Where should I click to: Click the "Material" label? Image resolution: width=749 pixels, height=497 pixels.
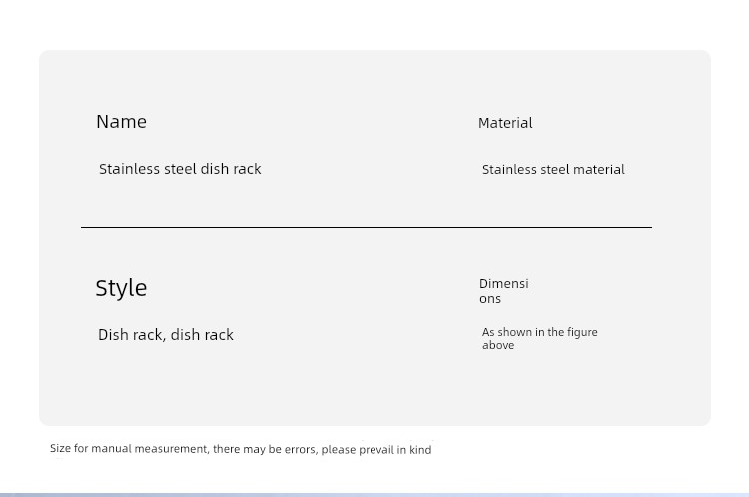tap(505, 123)
